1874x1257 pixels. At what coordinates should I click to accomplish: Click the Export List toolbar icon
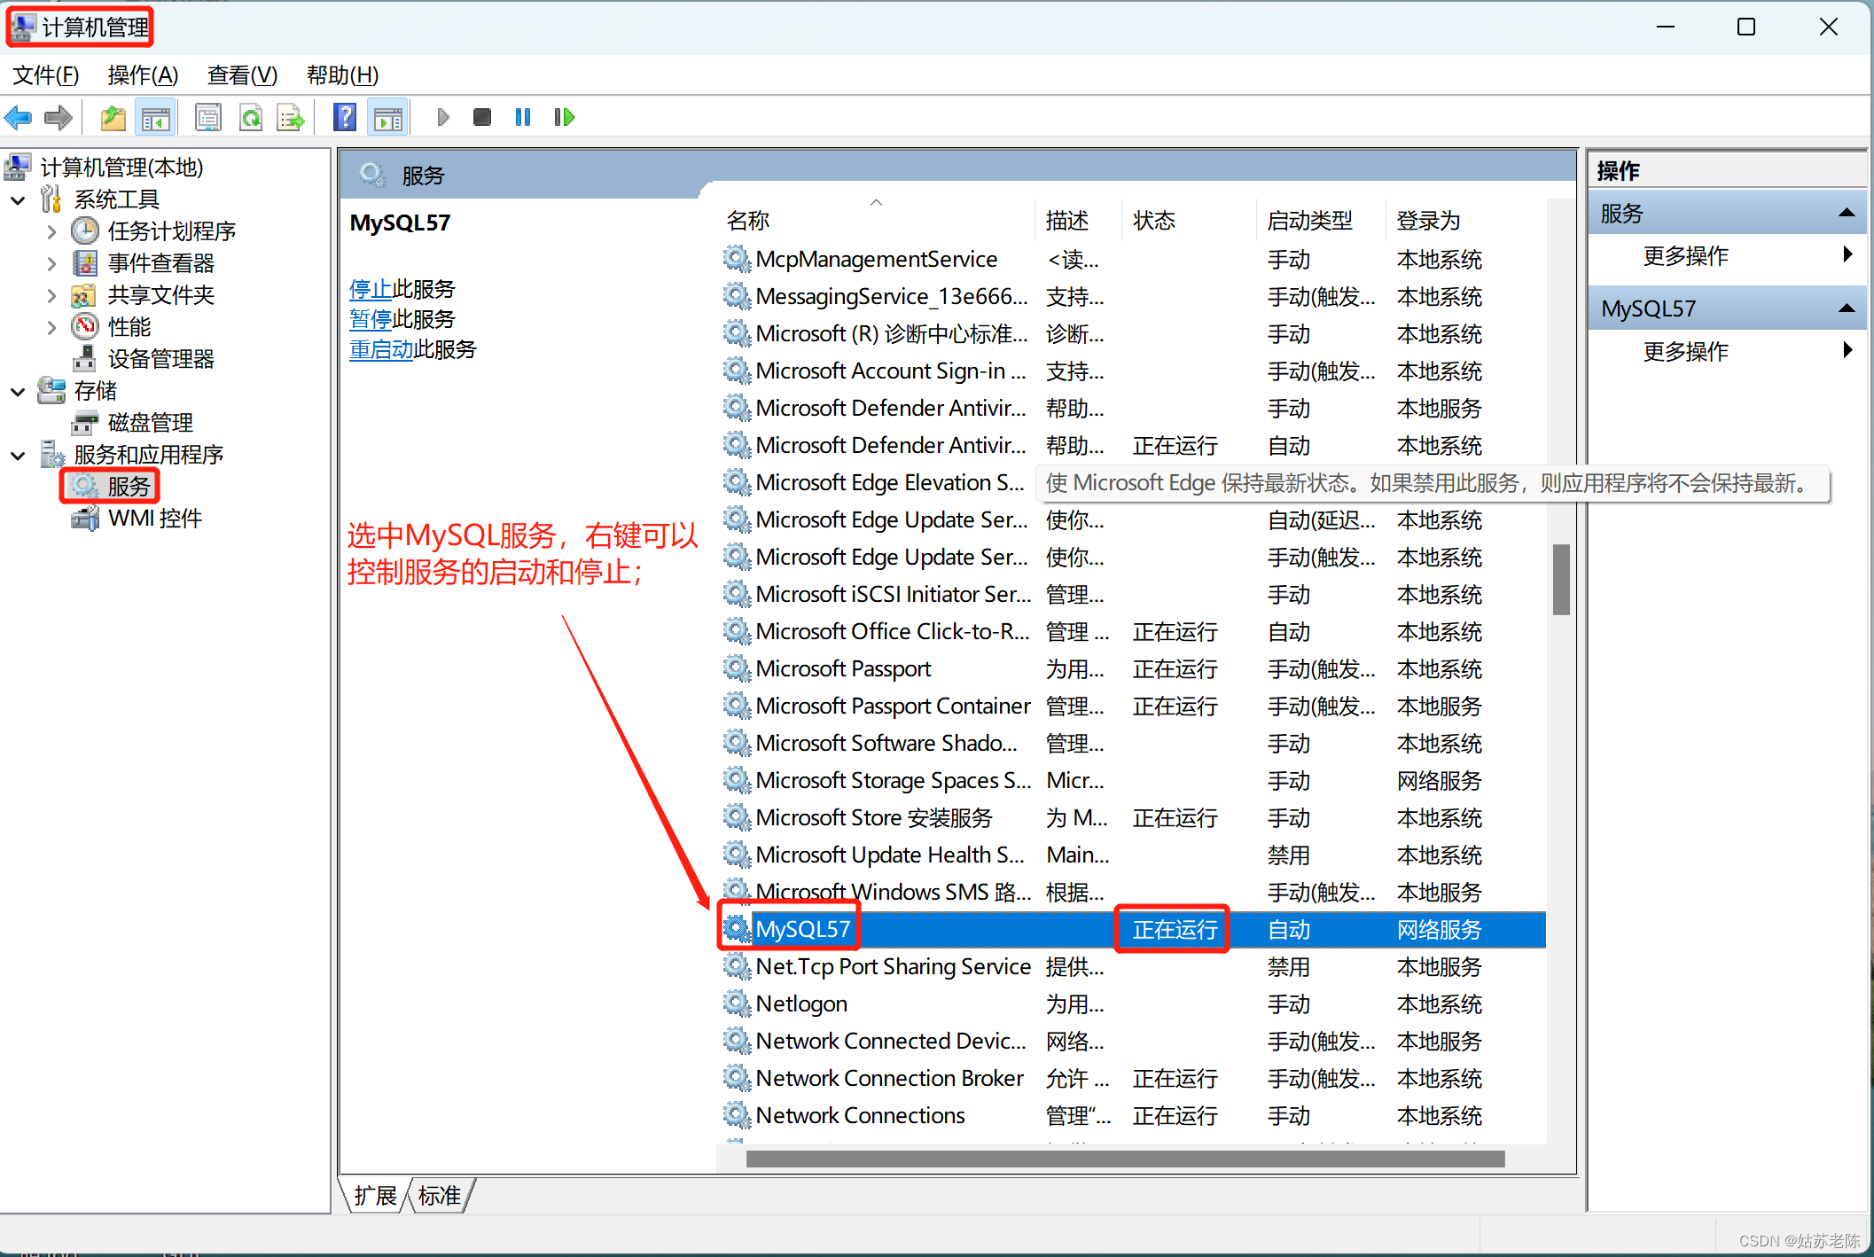click(x=291, y=117)
